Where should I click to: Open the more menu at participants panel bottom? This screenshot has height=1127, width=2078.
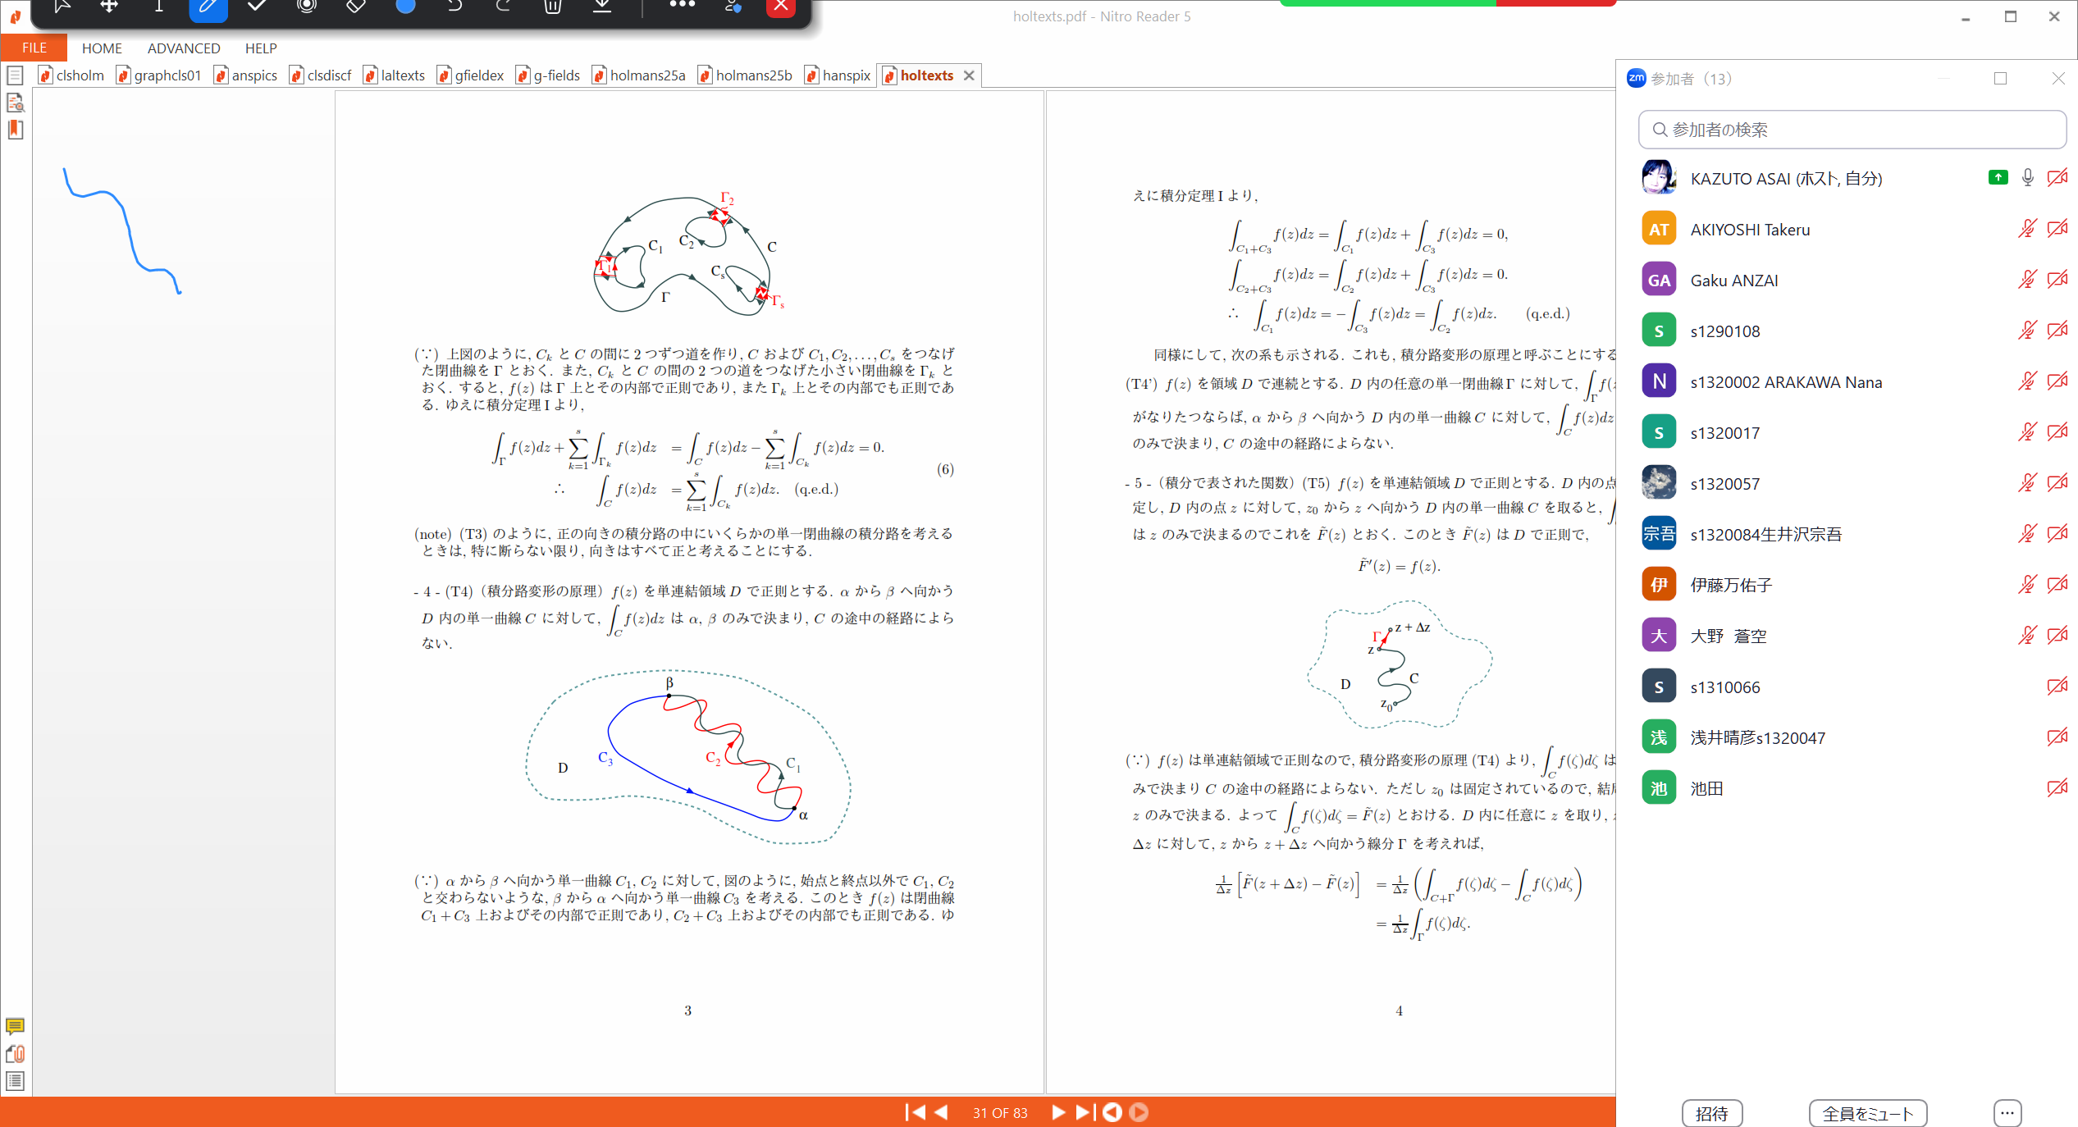point(2007,1113)
